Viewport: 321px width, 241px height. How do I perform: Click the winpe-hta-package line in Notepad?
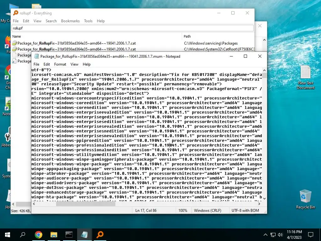(x=147, y=197)
